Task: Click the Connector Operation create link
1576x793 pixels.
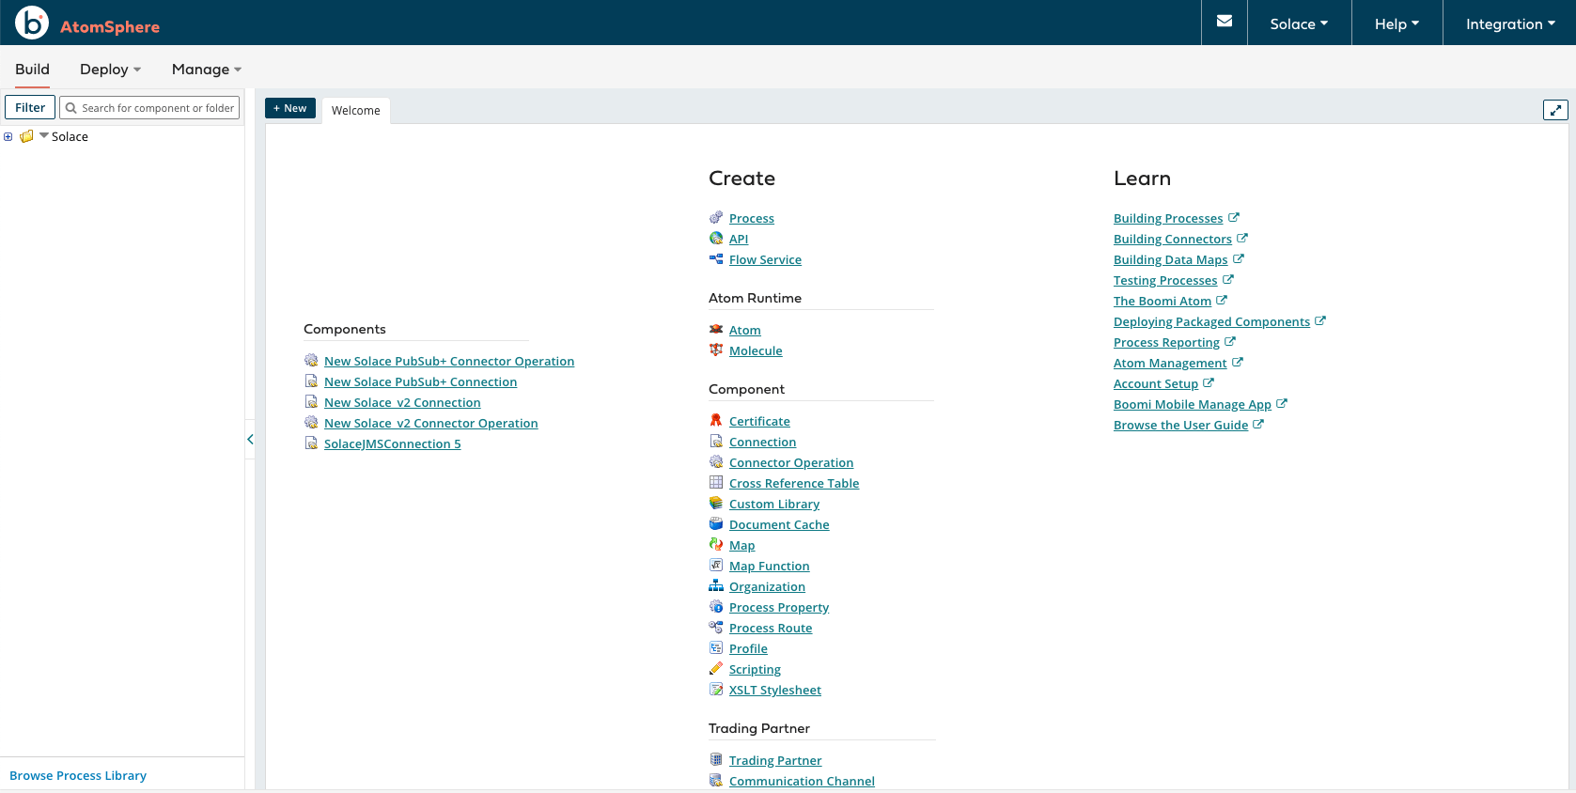Action: pyautogui.click(x=791, y=462)
